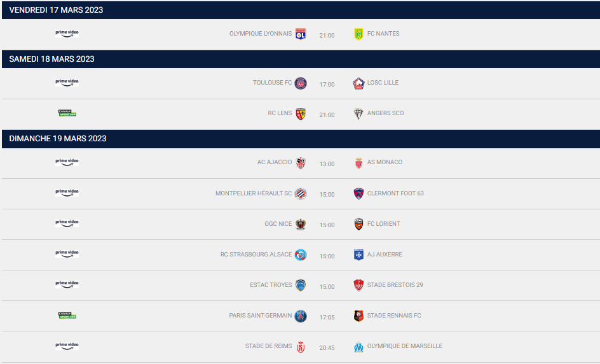Click the FC Nantes club crest

[x=358, y=34]
